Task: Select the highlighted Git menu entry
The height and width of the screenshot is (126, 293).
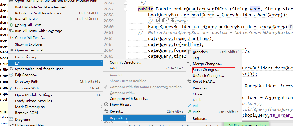Action: pos(56,63)
